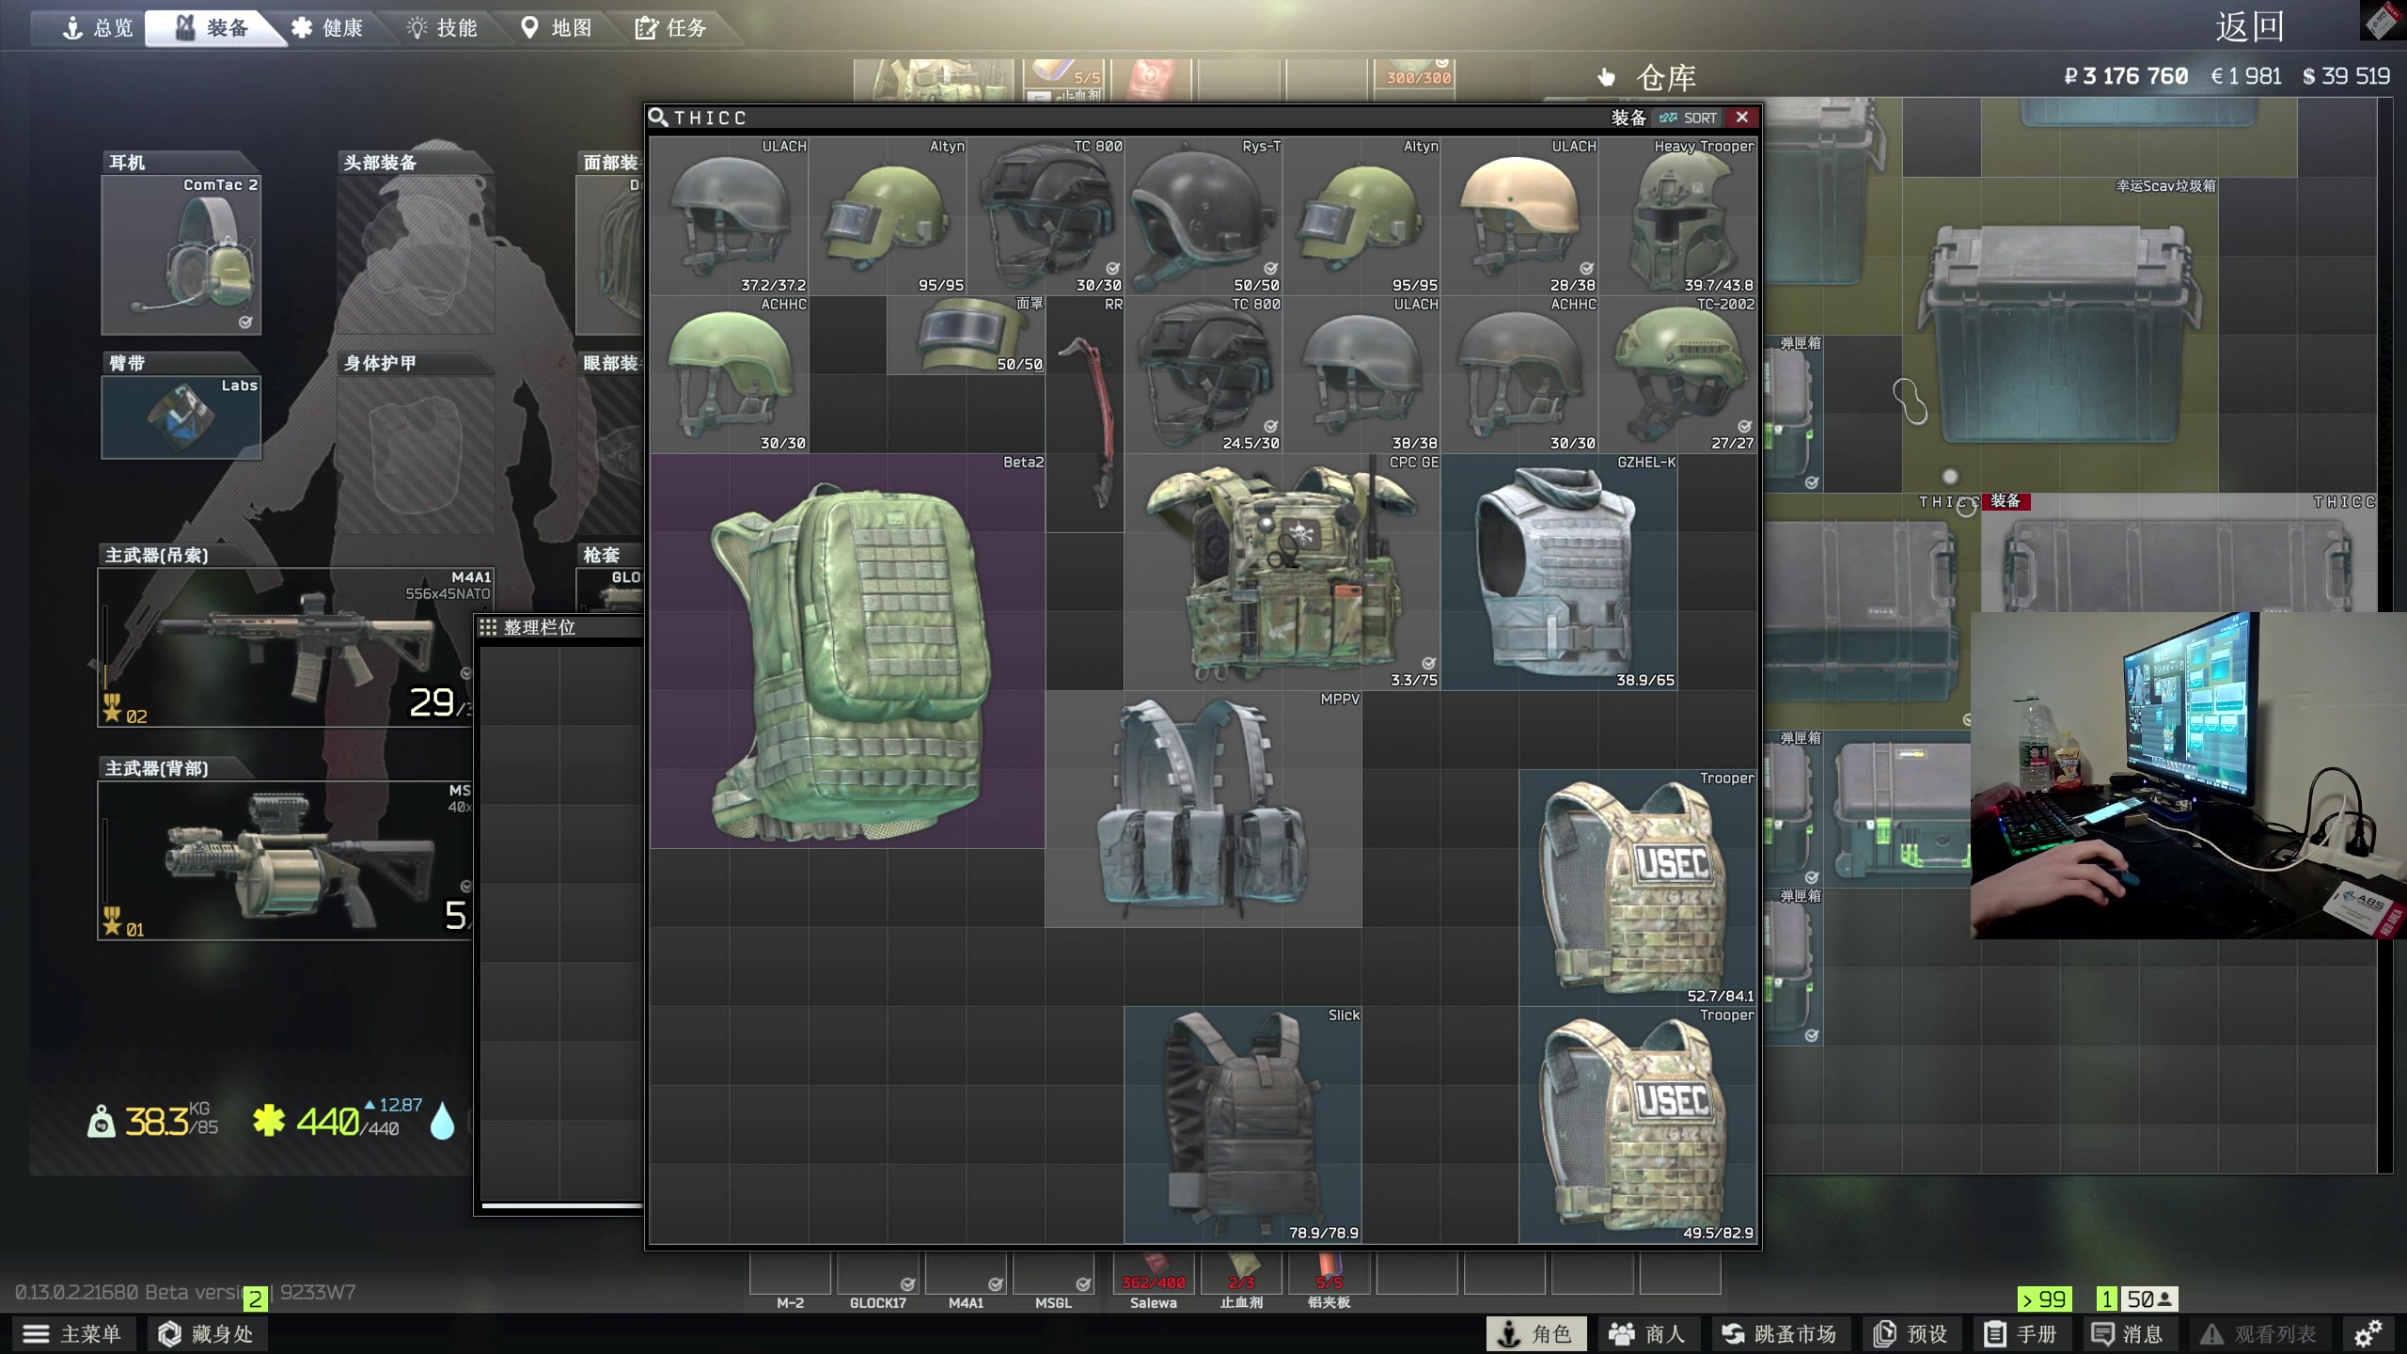Open the settings gear icon
The height and width of the screenshot is (1354, 2407).
pos(2368,1333)
